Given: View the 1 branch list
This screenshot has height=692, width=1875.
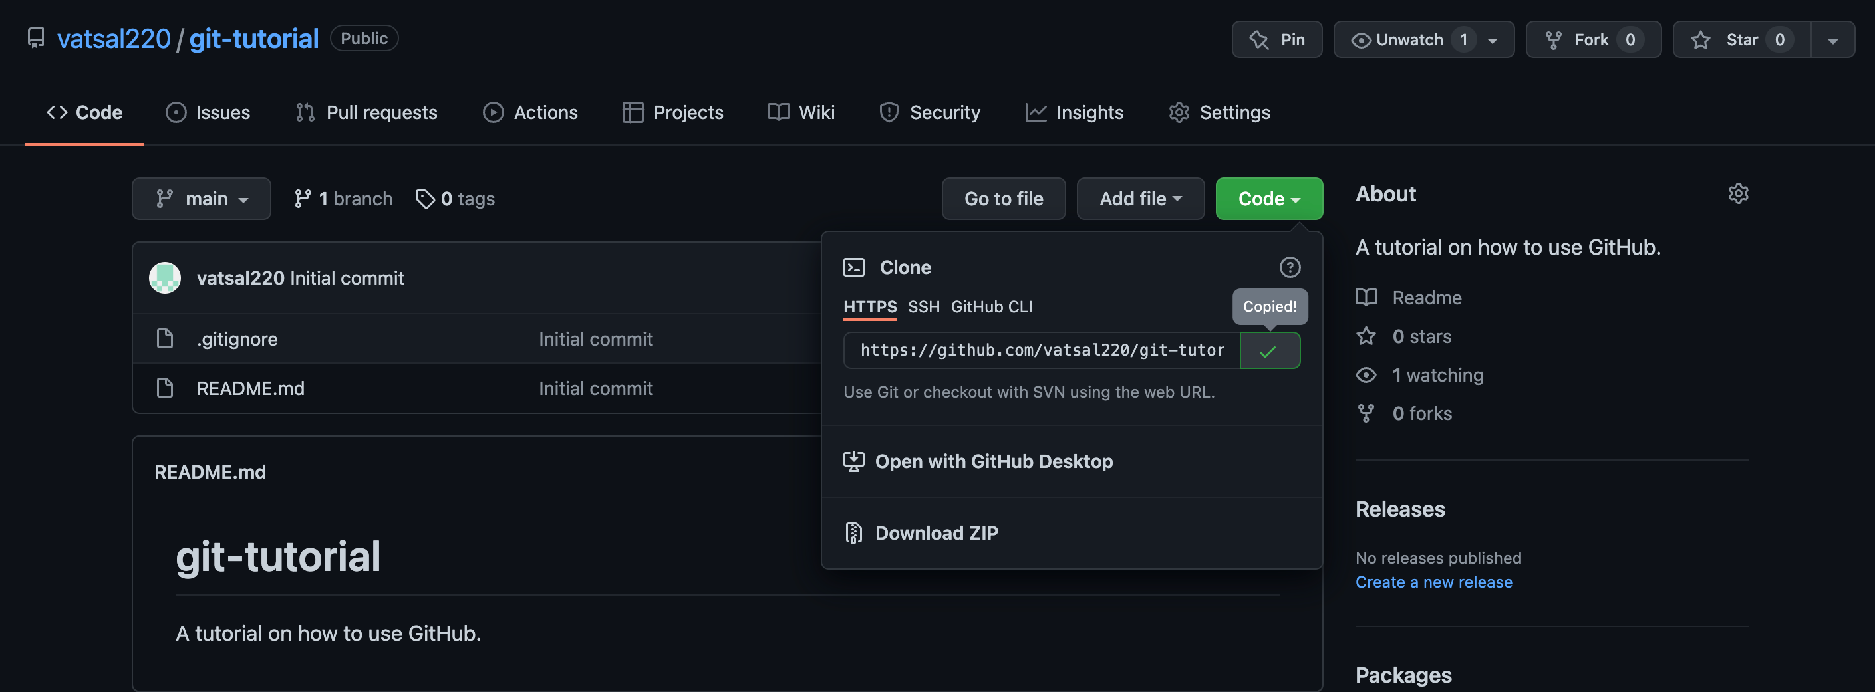Looking at the screenshot, I should [x=343, y=199].
